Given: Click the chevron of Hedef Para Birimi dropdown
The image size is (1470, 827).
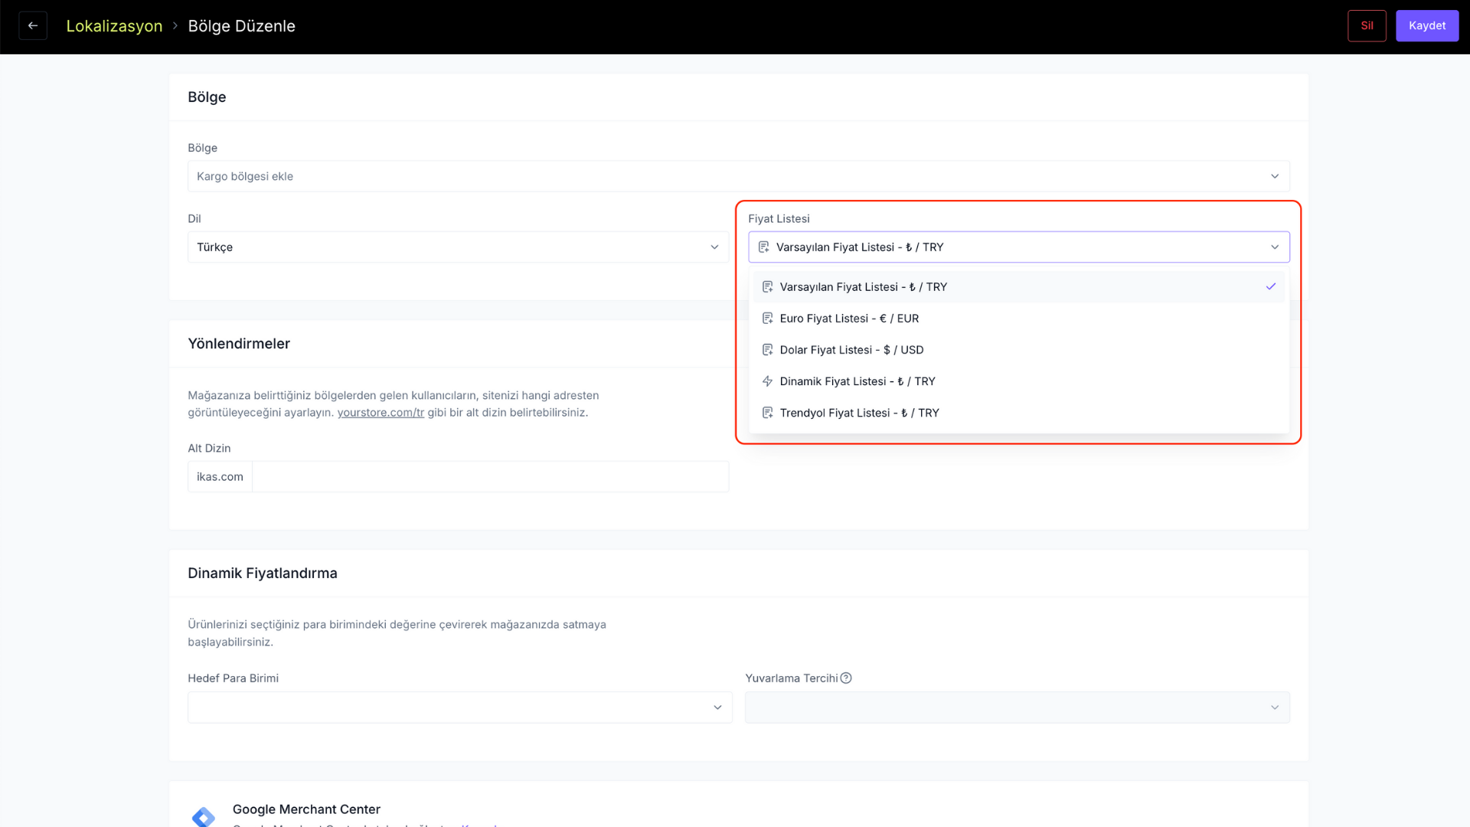Looking at the screenshot, I should [717, 707].
